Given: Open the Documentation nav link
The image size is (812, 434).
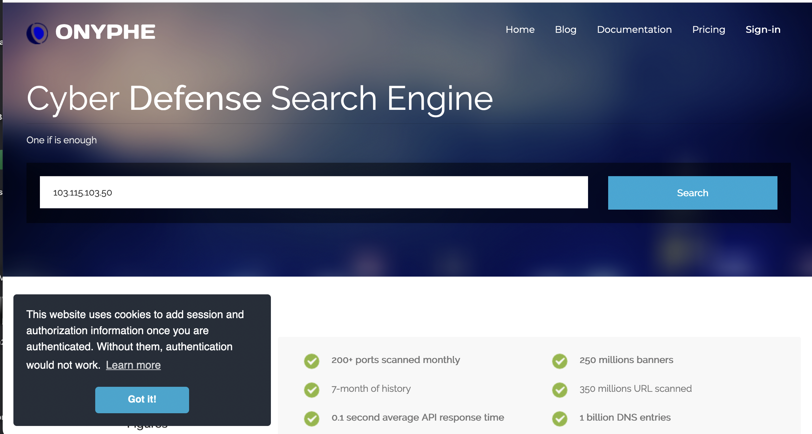Looking at the screenshot, I should pos(634,29).
